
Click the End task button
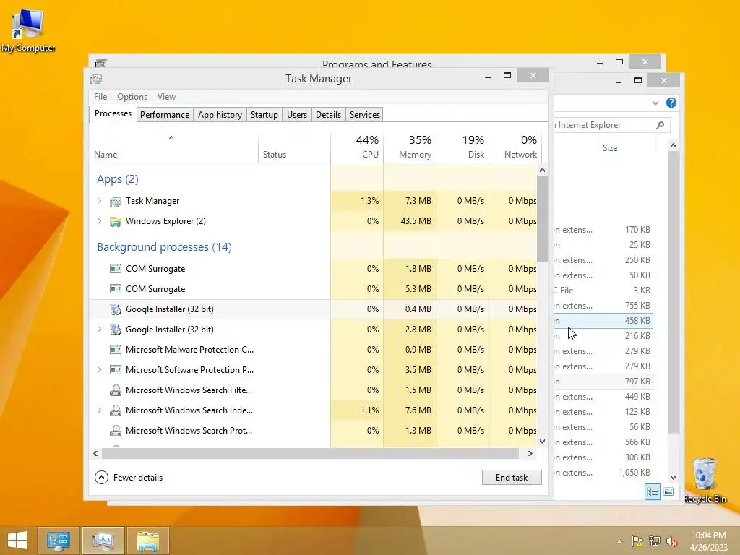512,478
